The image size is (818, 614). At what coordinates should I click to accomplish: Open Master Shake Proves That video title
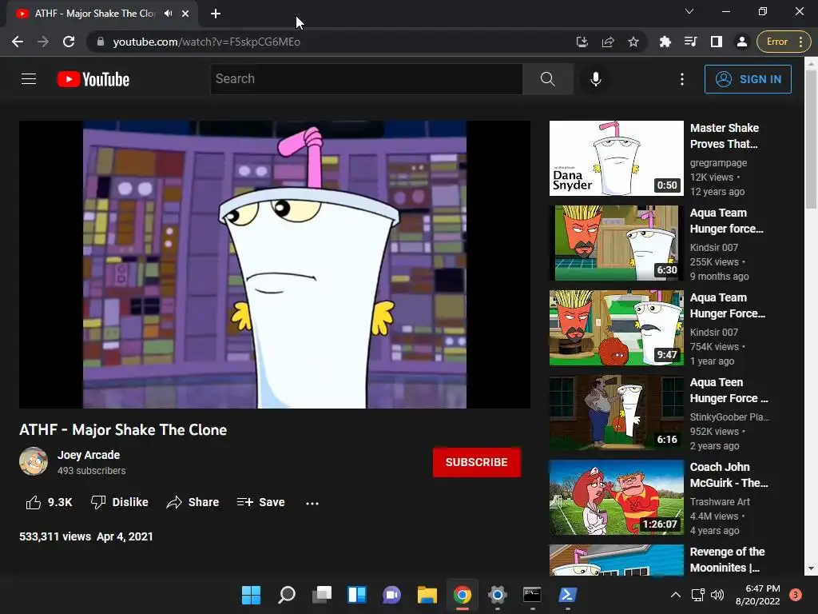click(724, 136)
